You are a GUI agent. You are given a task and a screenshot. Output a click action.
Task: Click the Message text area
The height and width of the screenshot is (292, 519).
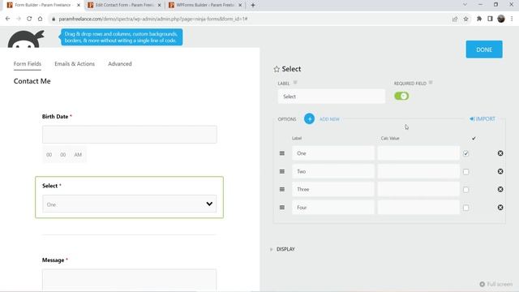pyautogui.click(x=130, y=280)
